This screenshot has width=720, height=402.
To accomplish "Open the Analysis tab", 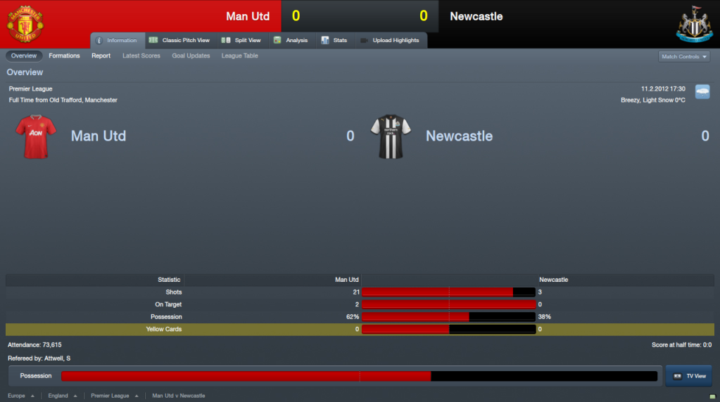I will coord(291,40).
